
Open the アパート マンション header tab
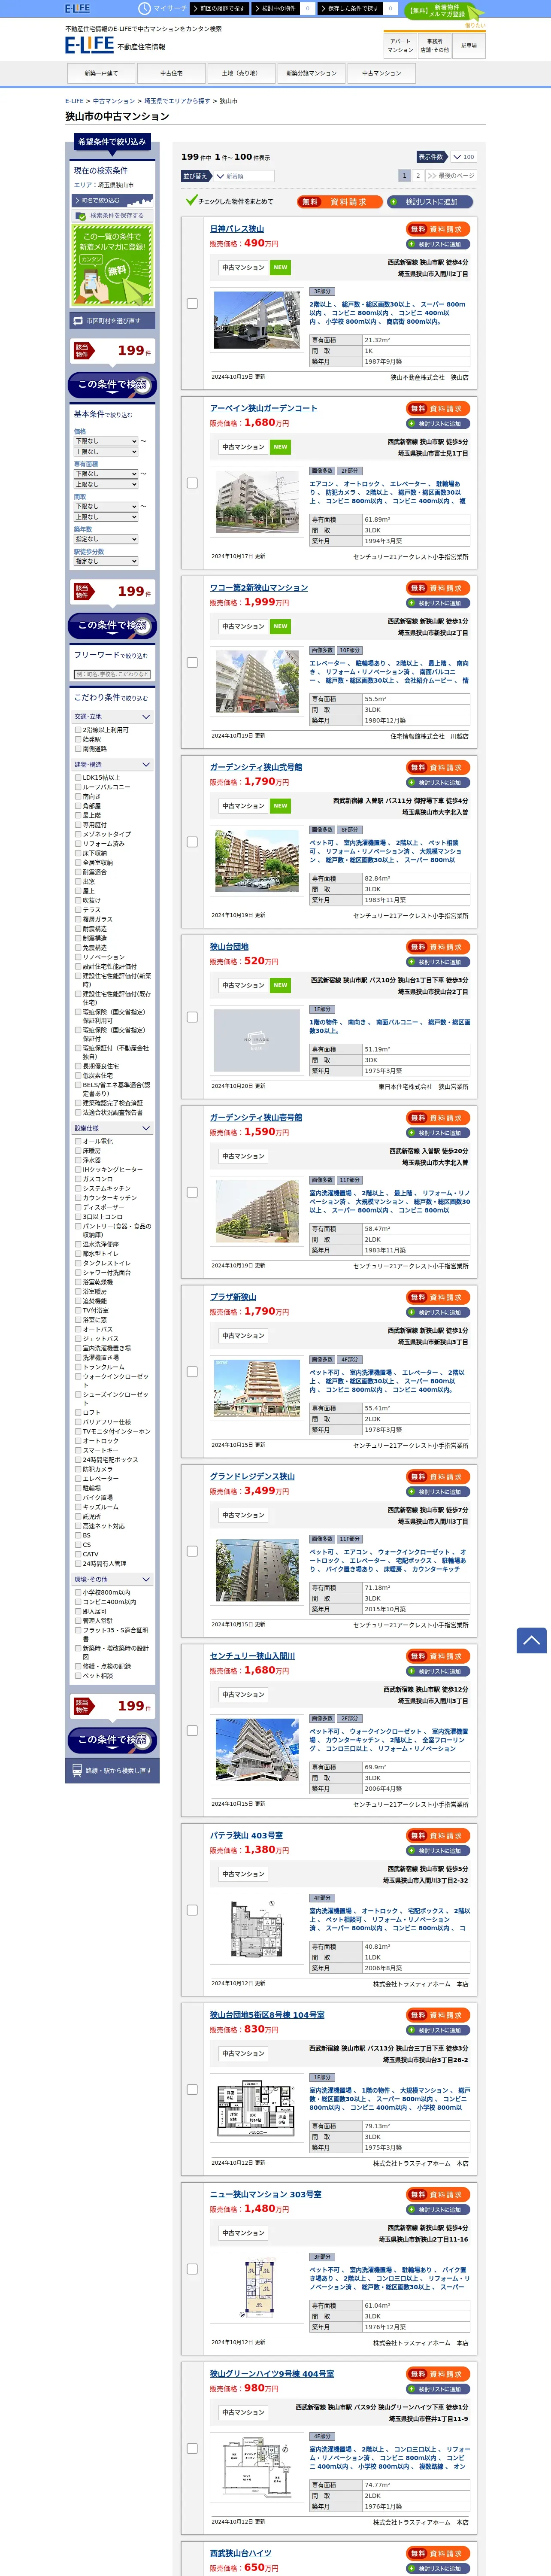pyautogui.click(x=400, y=46)
